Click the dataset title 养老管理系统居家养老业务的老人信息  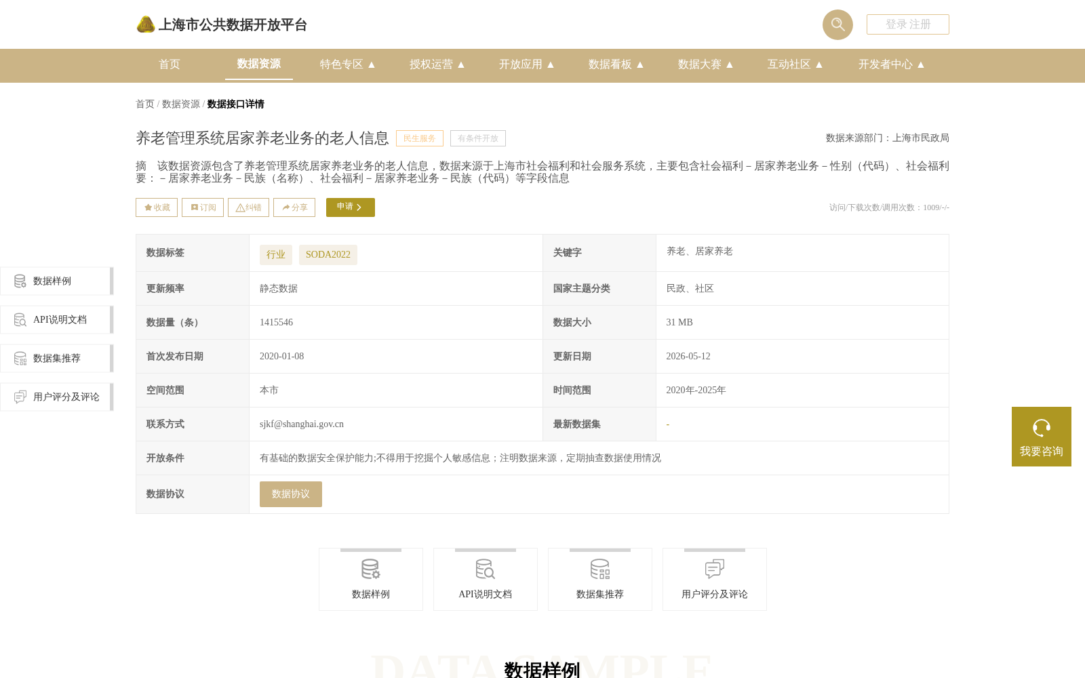[262, 138]
